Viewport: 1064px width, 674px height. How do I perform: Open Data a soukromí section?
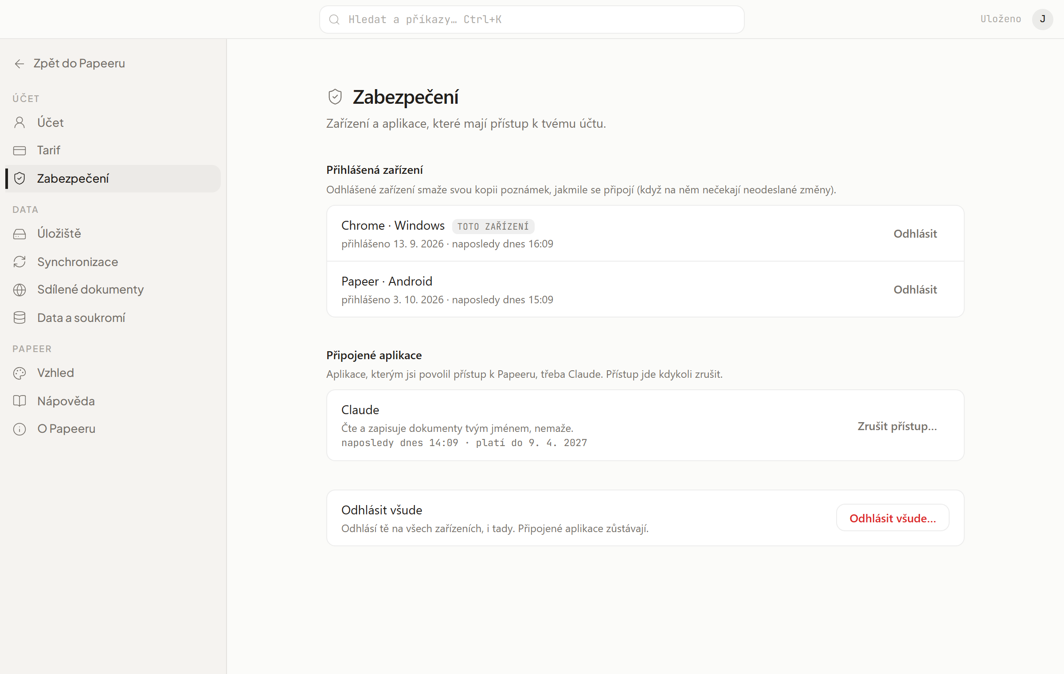tap(113, 317)
